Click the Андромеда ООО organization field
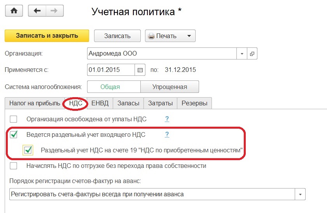 click(162, 54)
